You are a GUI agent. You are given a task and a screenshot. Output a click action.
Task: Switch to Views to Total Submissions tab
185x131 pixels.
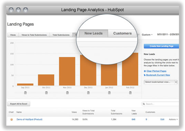[34, 35]
